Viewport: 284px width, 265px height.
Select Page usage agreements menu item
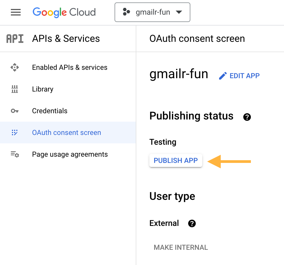70,154
